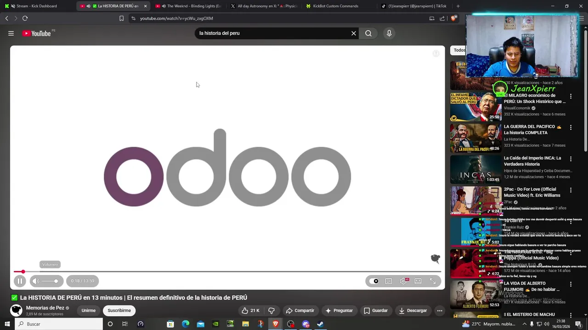Switch to KickBot Custom Commands tab

tap(339, 6)
